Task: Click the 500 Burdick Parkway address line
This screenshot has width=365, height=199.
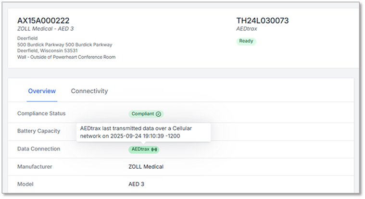Action: pyautogui.click(x=64, y=45)
